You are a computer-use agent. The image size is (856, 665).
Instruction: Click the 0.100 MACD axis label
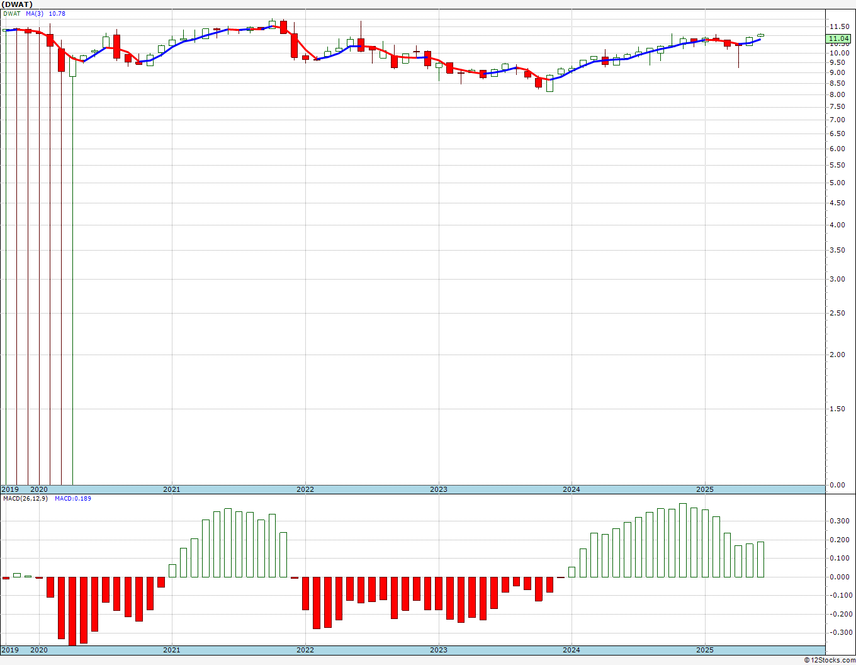pyautogui.click(x=839, y=559)
